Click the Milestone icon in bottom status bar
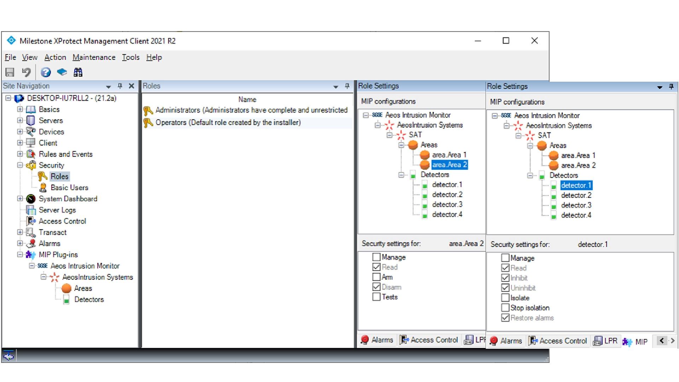This screenshot has width=679, height=382. (9, 355)
